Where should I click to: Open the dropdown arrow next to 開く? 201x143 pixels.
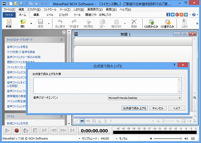click(31, 23)
